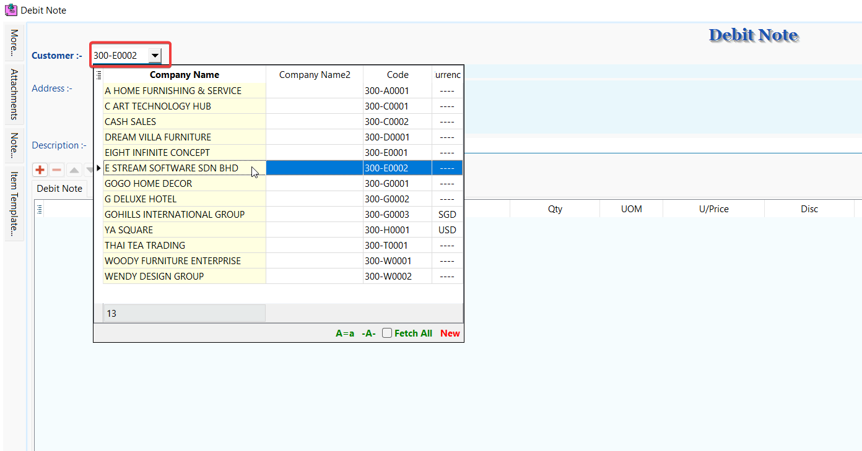Image resolution: width=862 pixels, height=451 pixels.
Task: Open the Item Template side tab
Action: 14,204
